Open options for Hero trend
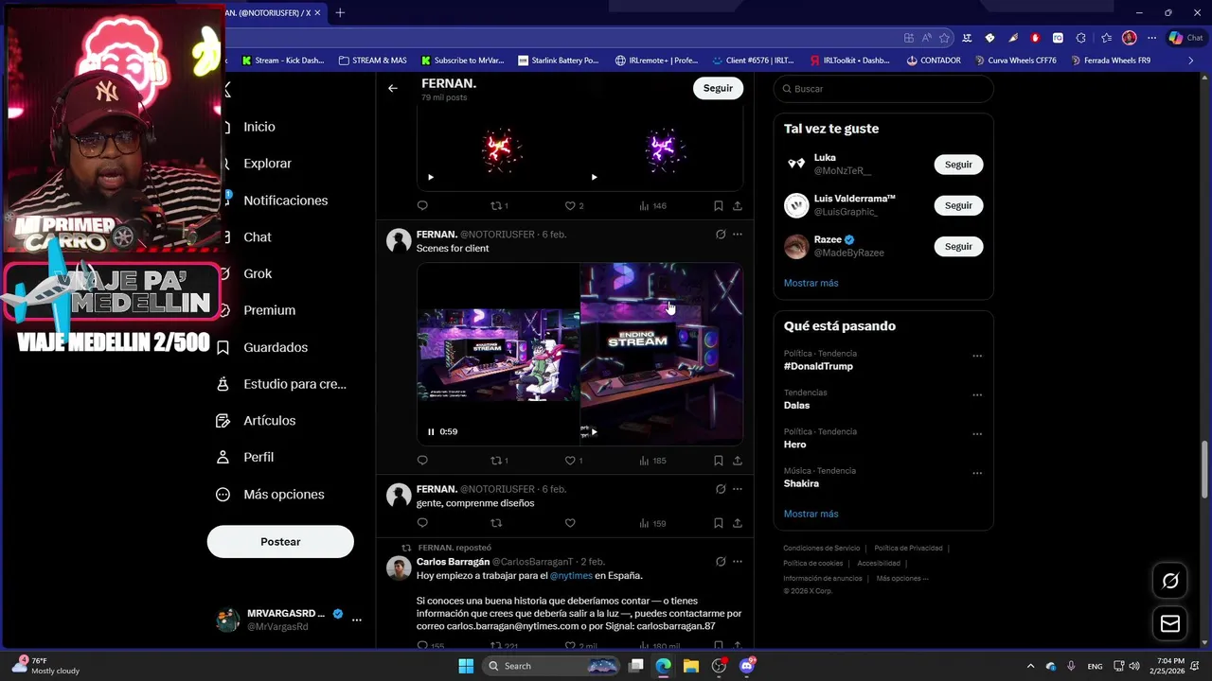The image size is (1212, 681). tap(977, 434)
